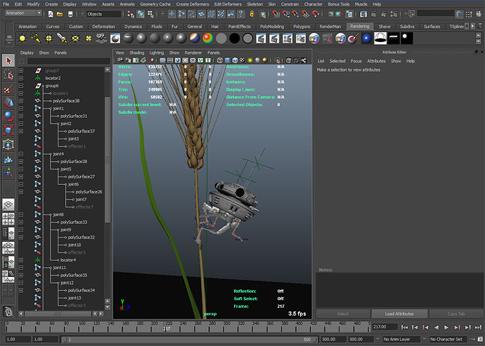Play the animation backwards
This screenshot has height=346, width=485.
click(436, 327)
